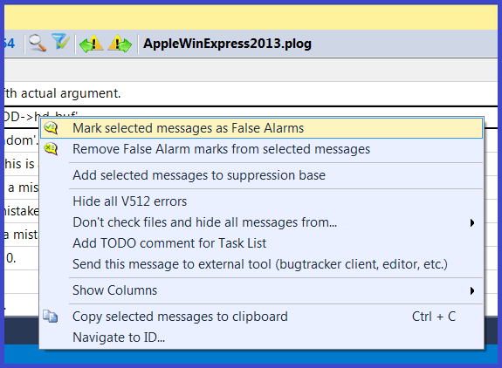Screen dimensions: 502x368
Task: Choose Mark selected messages as False Alarms
Action: tap(262, 128)
